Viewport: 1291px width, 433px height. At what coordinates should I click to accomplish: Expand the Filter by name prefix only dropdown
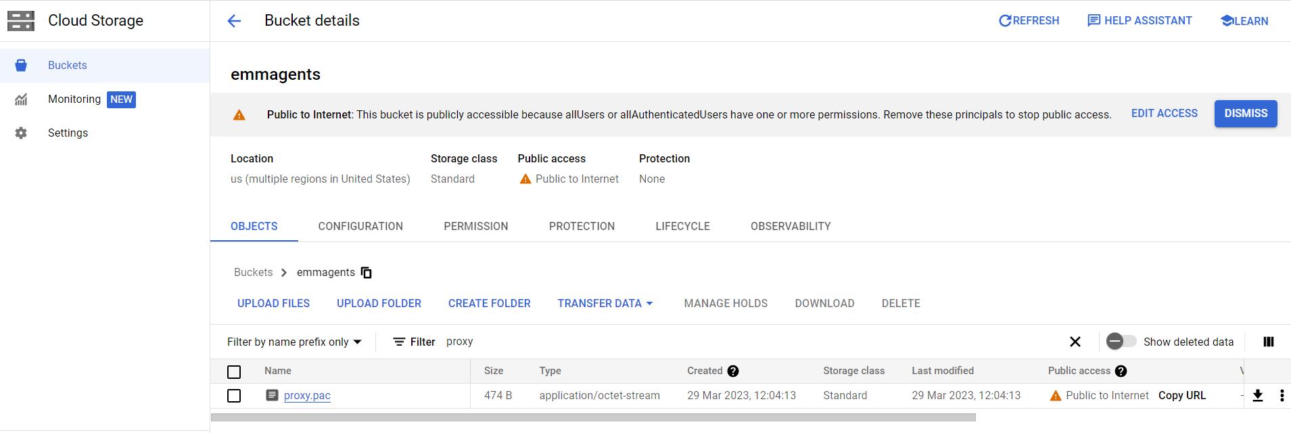(294, 342)
